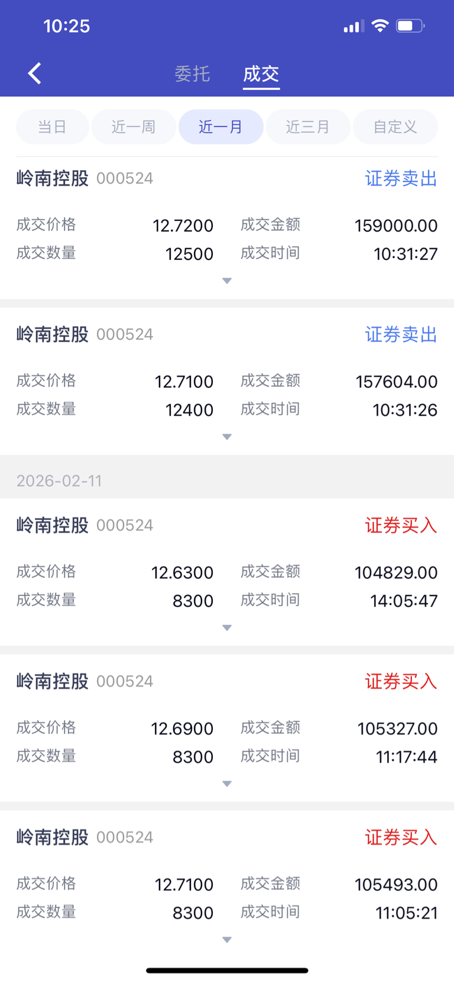Tap the Wi-Fi status icon
This screenshot has width=454, height=982.
point(380,26)
